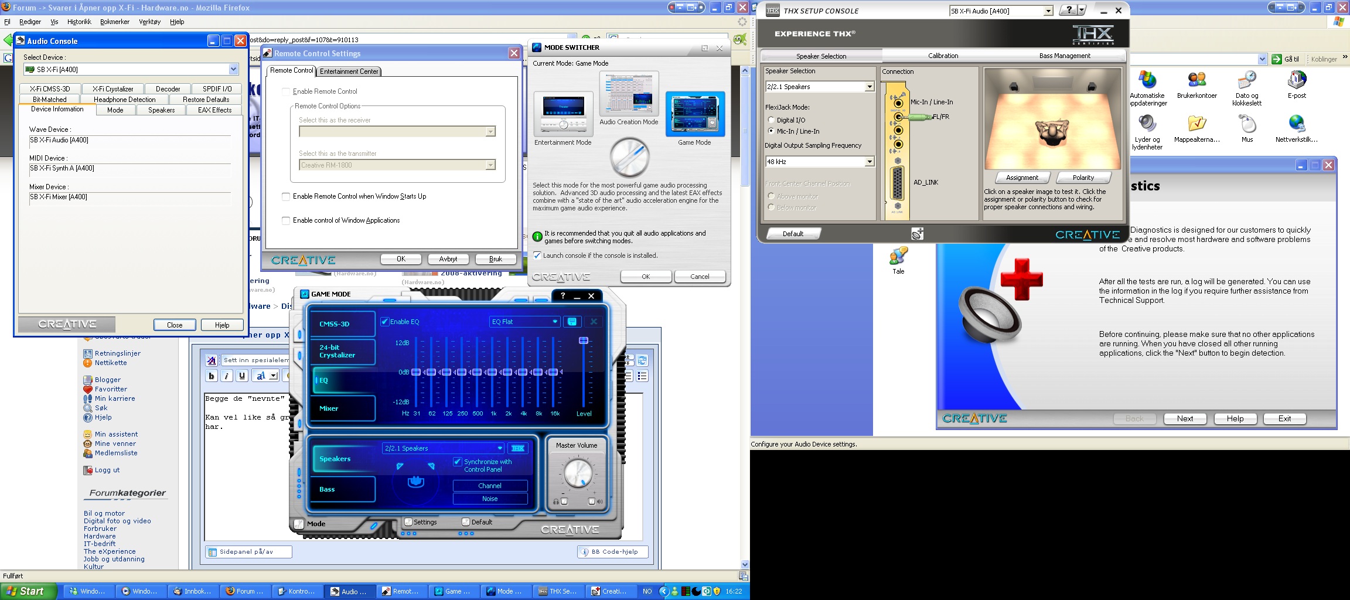Click Channel button in Game Mode speakers
Screen dimensions: 1350x600
tap(490, 486)
